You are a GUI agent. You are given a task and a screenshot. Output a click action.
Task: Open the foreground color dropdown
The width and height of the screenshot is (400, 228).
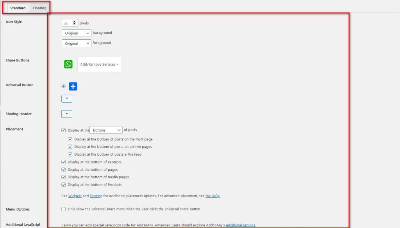click(x=76, y=43)
